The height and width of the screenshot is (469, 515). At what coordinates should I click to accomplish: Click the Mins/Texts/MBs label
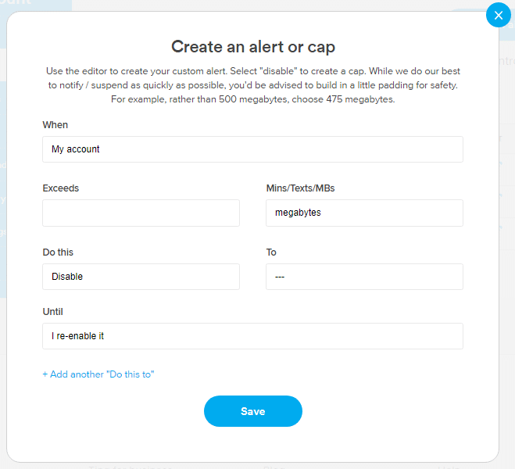click(x=300, y=188)
